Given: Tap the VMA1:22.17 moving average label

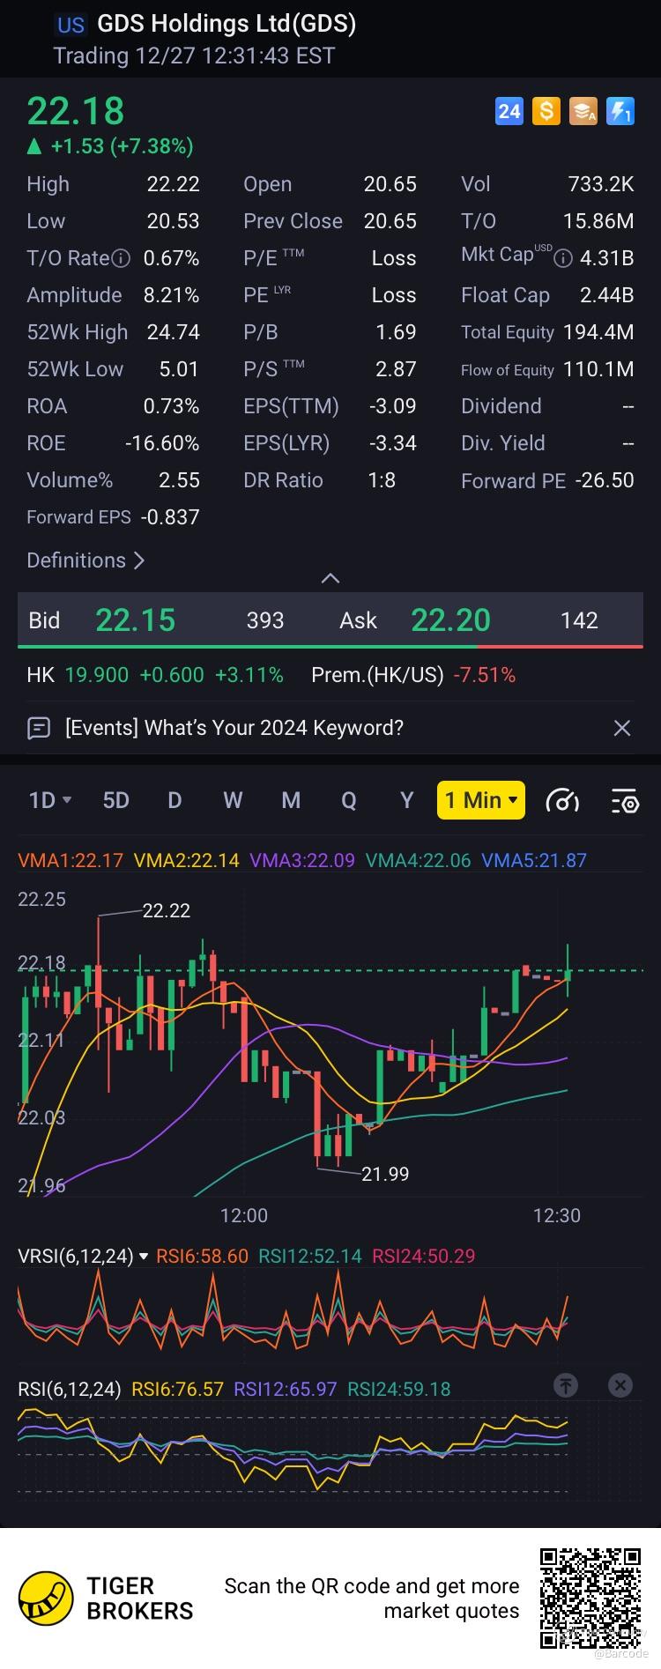Looking at the screenshot, I should pyautogui.click(x=71, y=860).
